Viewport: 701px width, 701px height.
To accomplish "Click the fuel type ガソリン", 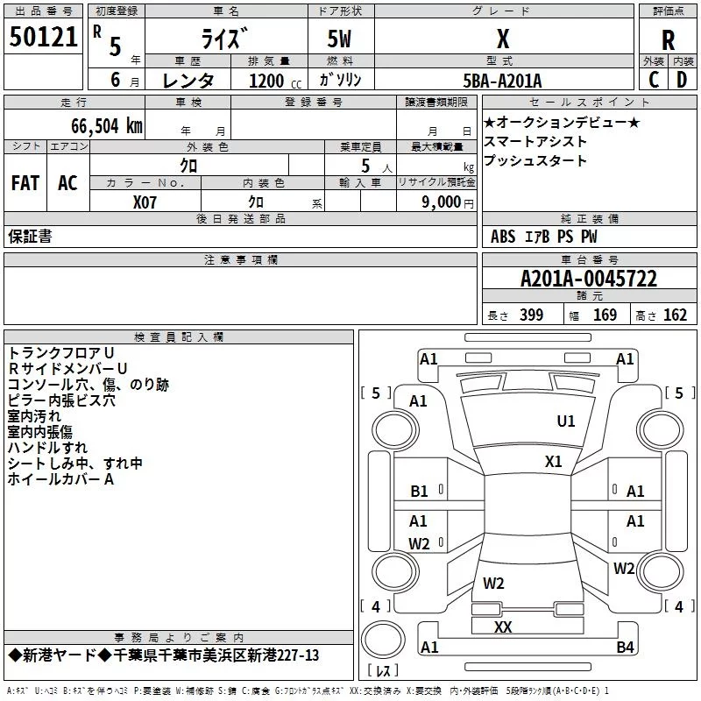I will (x=340, y=80).
